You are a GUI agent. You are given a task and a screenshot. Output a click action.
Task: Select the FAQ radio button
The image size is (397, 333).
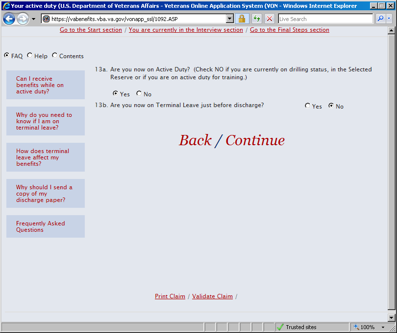(x=7, y=55)
